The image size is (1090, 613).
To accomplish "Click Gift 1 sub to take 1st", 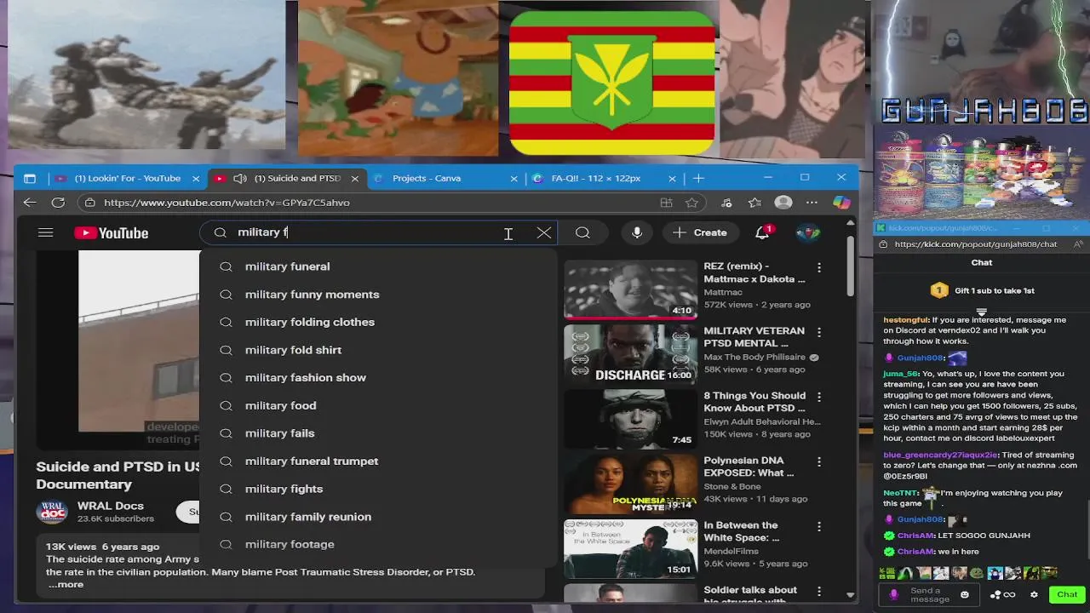I will click(982, 291).
